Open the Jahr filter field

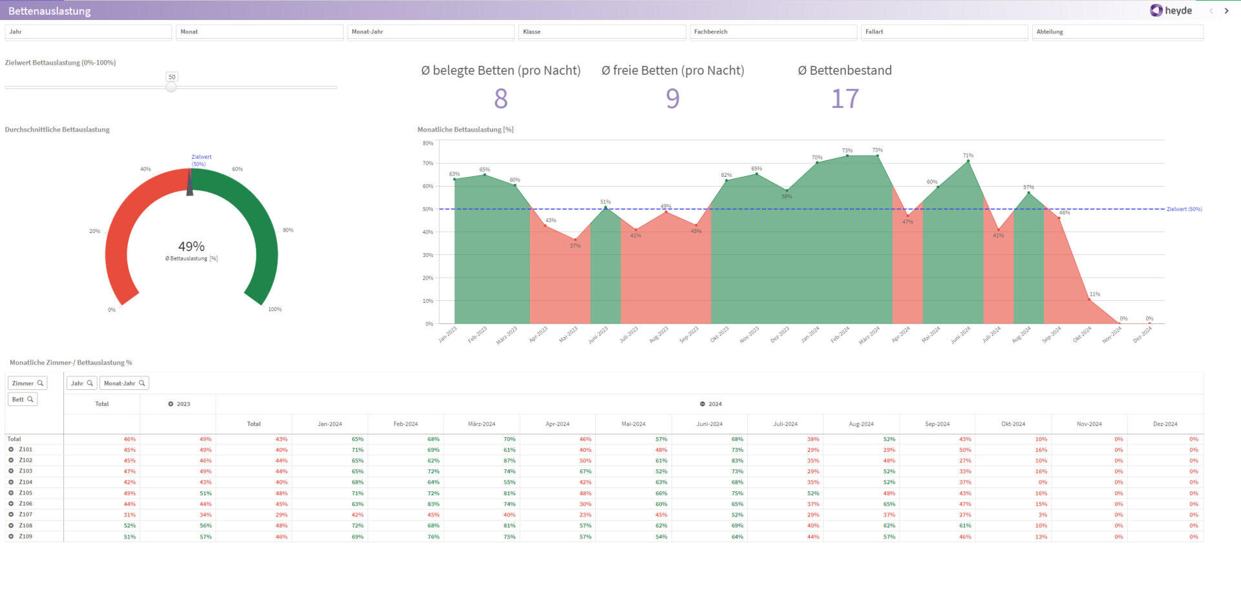click(87, 31)
